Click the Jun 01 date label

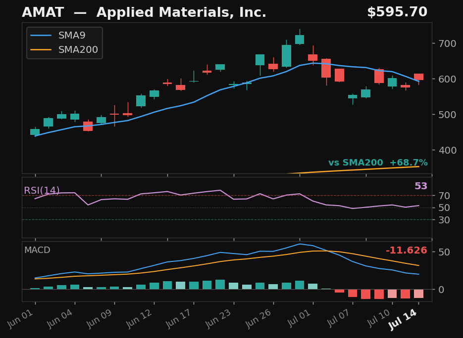[20, 319]
